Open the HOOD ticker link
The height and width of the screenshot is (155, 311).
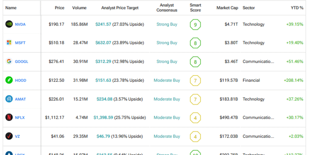pyautogui.click(x=21, y=81)
